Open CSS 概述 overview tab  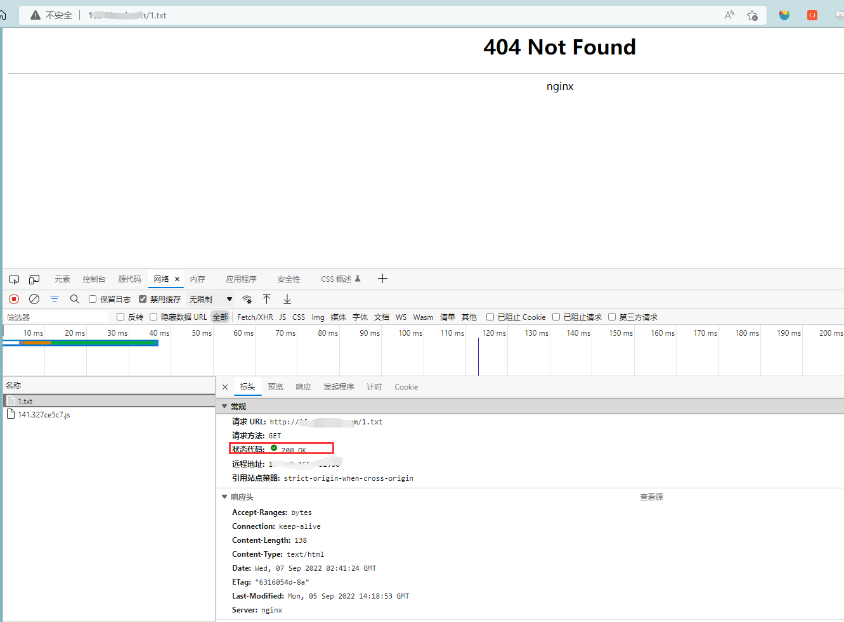[x=340, y=279]
